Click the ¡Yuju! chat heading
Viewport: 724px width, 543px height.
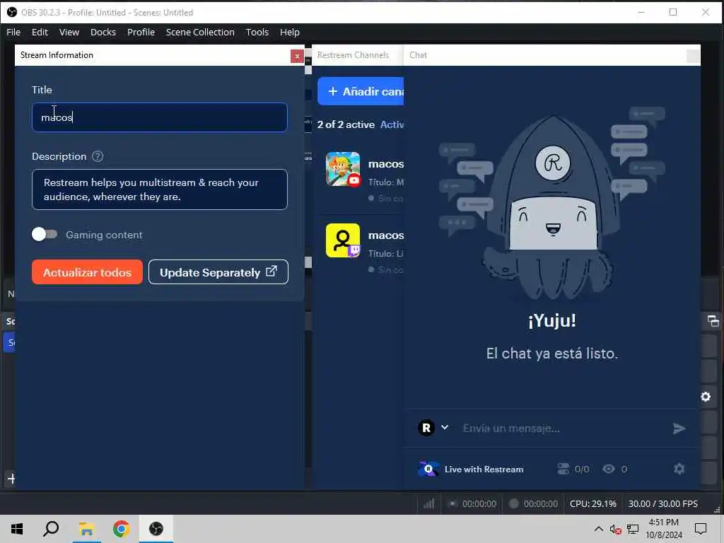click(552, 320)
